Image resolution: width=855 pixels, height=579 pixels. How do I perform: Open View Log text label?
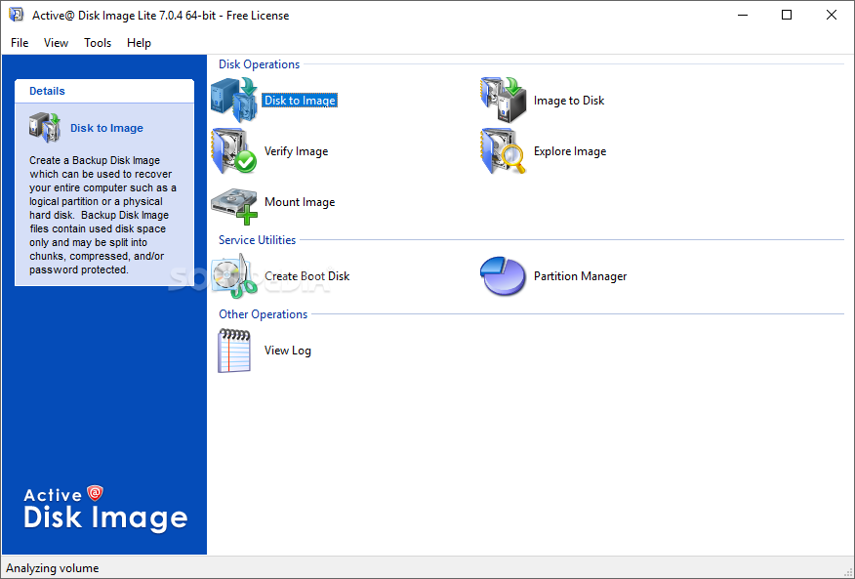point(287,351)
